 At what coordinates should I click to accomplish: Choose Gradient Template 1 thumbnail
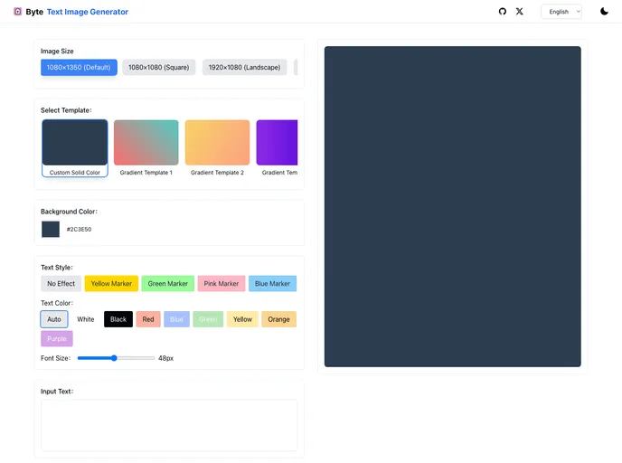[146, 143]
